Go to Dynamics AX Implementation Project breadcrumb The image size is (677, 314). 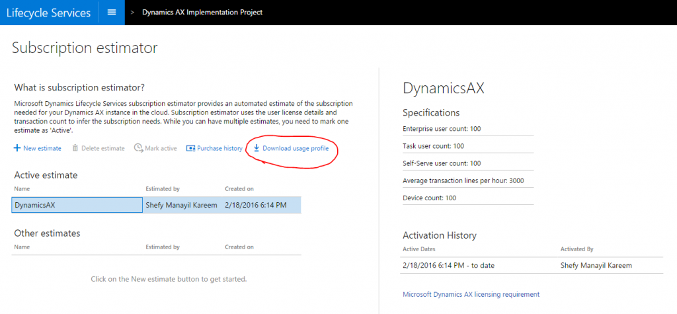coord(202,12)
